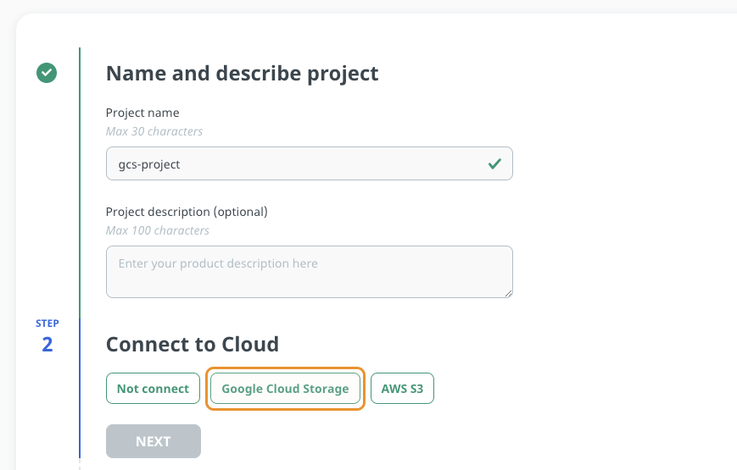
Task: Click the NEXT button
Action: [x=154, y=441]
